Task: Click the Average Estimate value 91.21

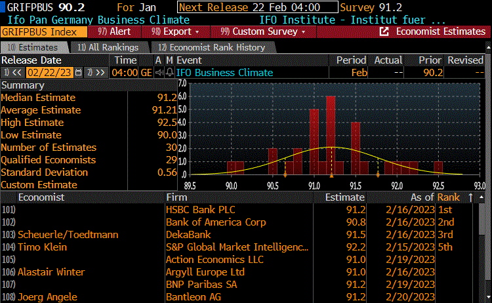Action: 165,110
